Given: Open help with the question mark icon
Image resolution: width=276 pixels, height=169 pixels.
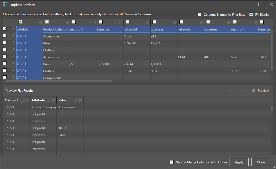Looking at the screenshot, I should (258, 5).
